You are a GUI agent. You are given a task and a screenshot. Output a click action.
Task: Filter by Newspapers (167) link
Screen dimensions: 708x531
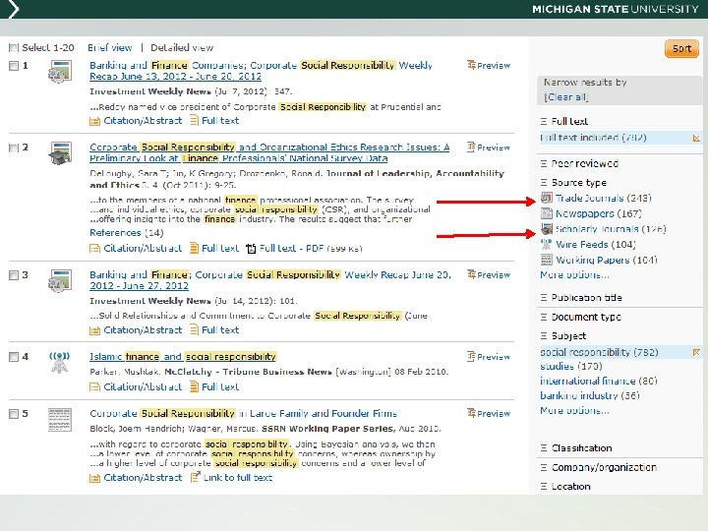coord(599,213)
